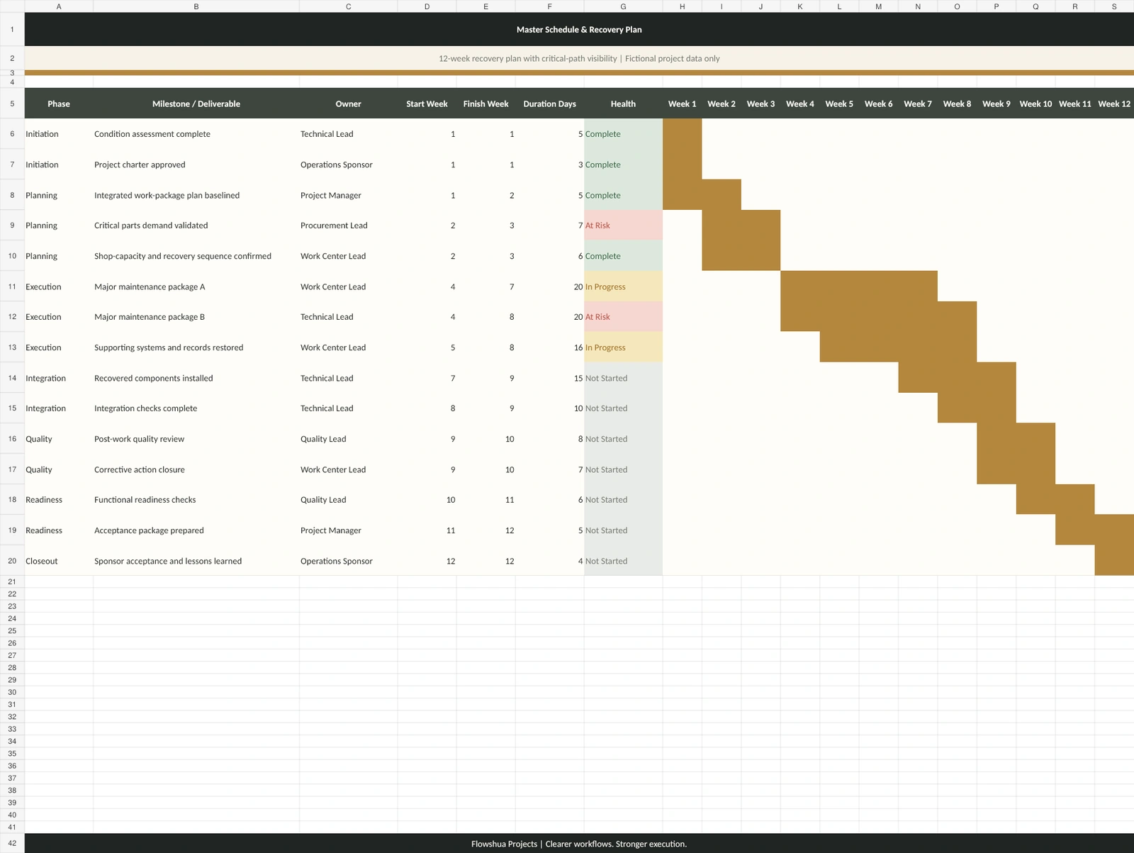Select the Week 6 header cell
The height and width of the screenshot is (853, 1134).
(878, 104)
